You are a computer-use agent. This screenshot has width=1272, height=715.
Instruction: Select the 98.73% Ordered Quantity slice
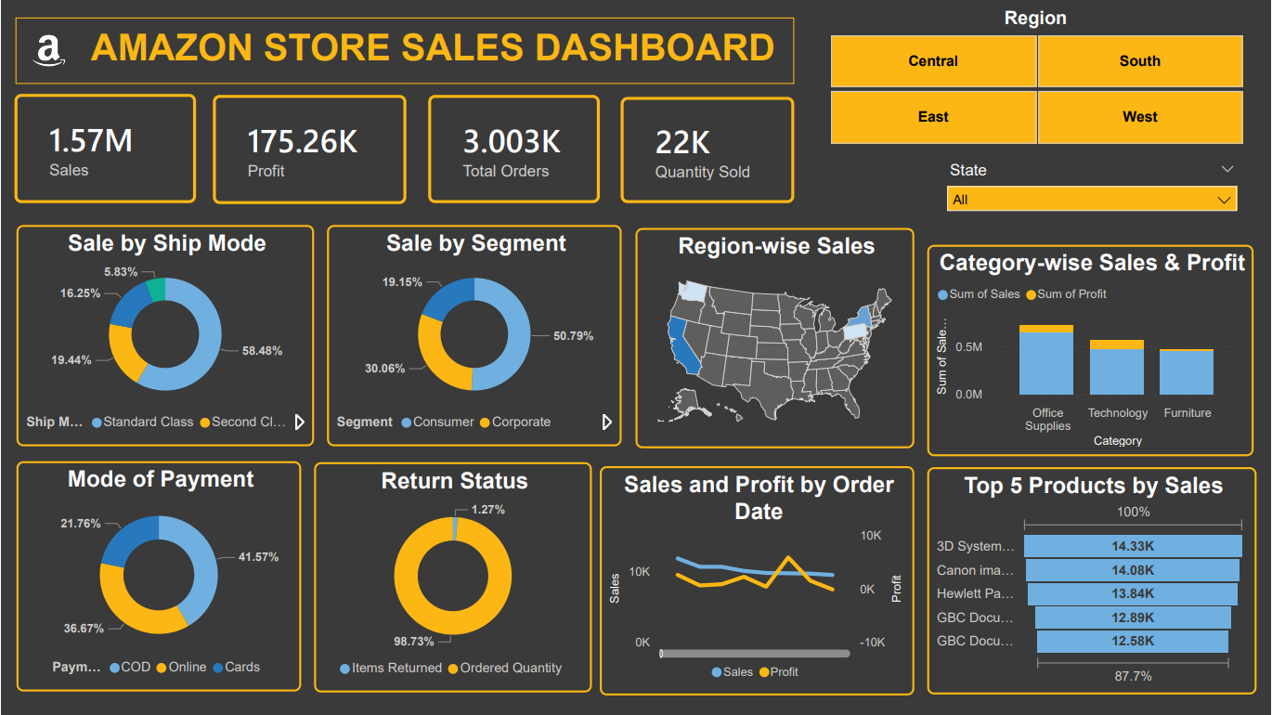click(x=453, y=620)
